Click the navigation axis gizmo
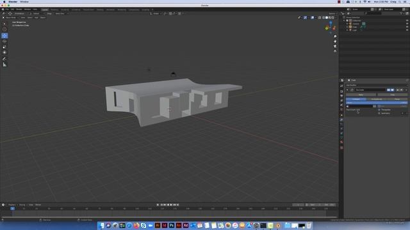Screen dimensions: 410x230 pos(331,27)
